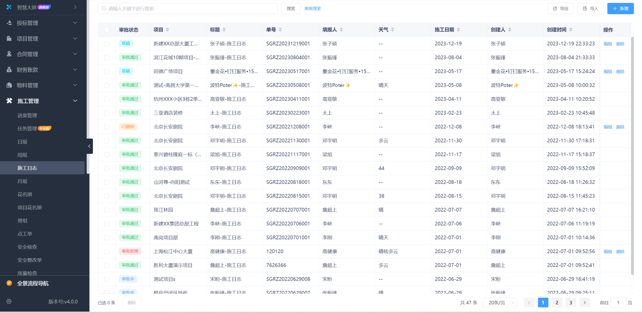Select the 投标管理 sidebar icon
The width and height of the screenshot is (642, 313).
[x=8, y=23]
